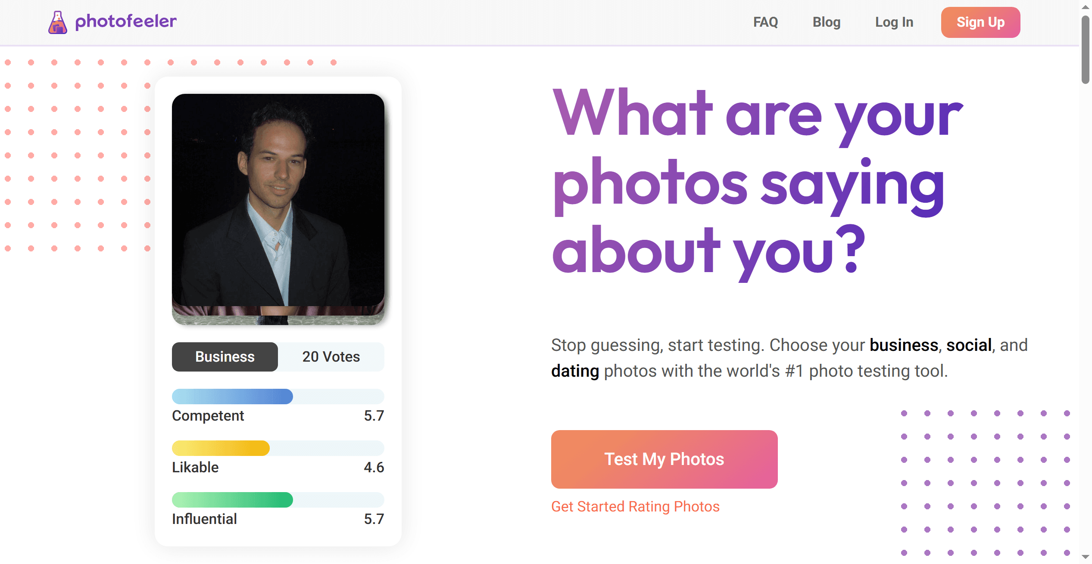Image resolution: width=1092 pixels, height=564 pixels.
Task: Click the photofeeler wordmark text
Action: click(x=126, y=21)
